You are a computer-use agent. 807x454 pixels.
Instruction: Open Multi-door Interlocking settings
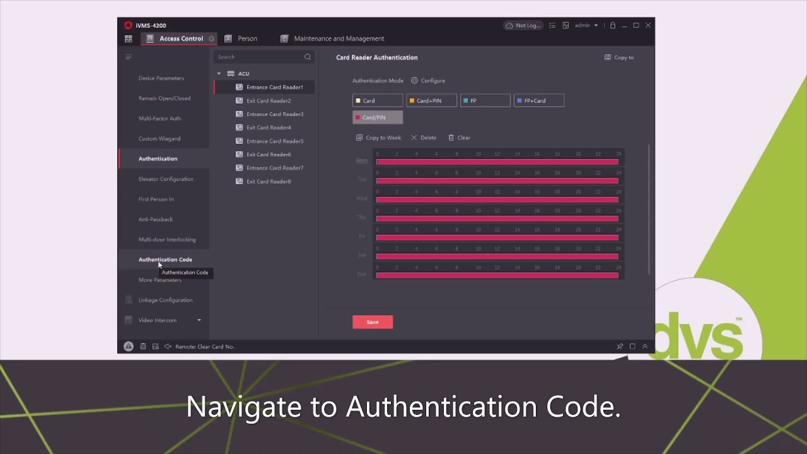[167, 240]
